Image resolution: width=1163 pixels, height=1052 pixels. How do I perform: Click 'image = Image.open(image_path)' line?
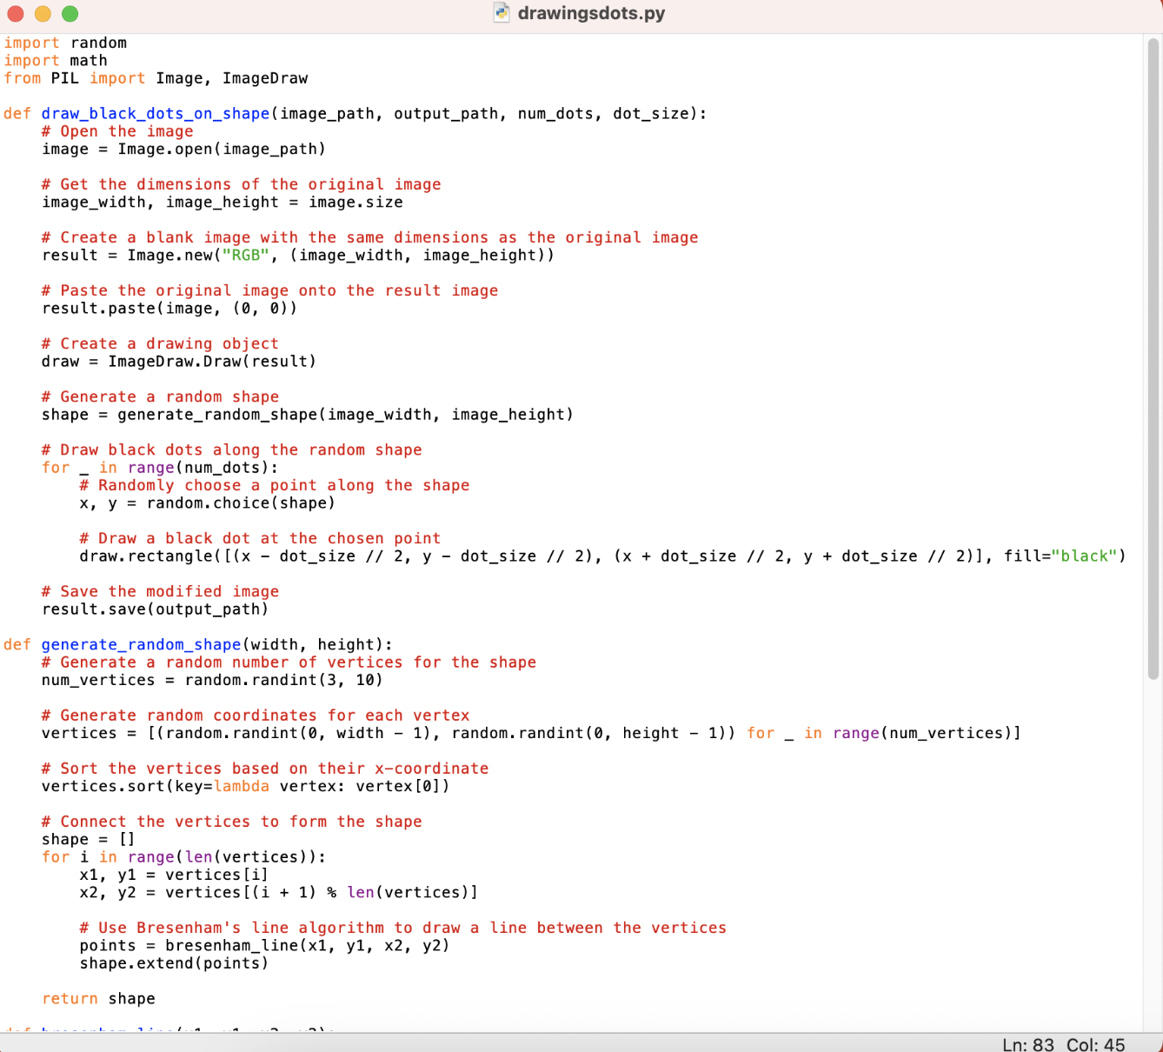click(x=184, y=149)
